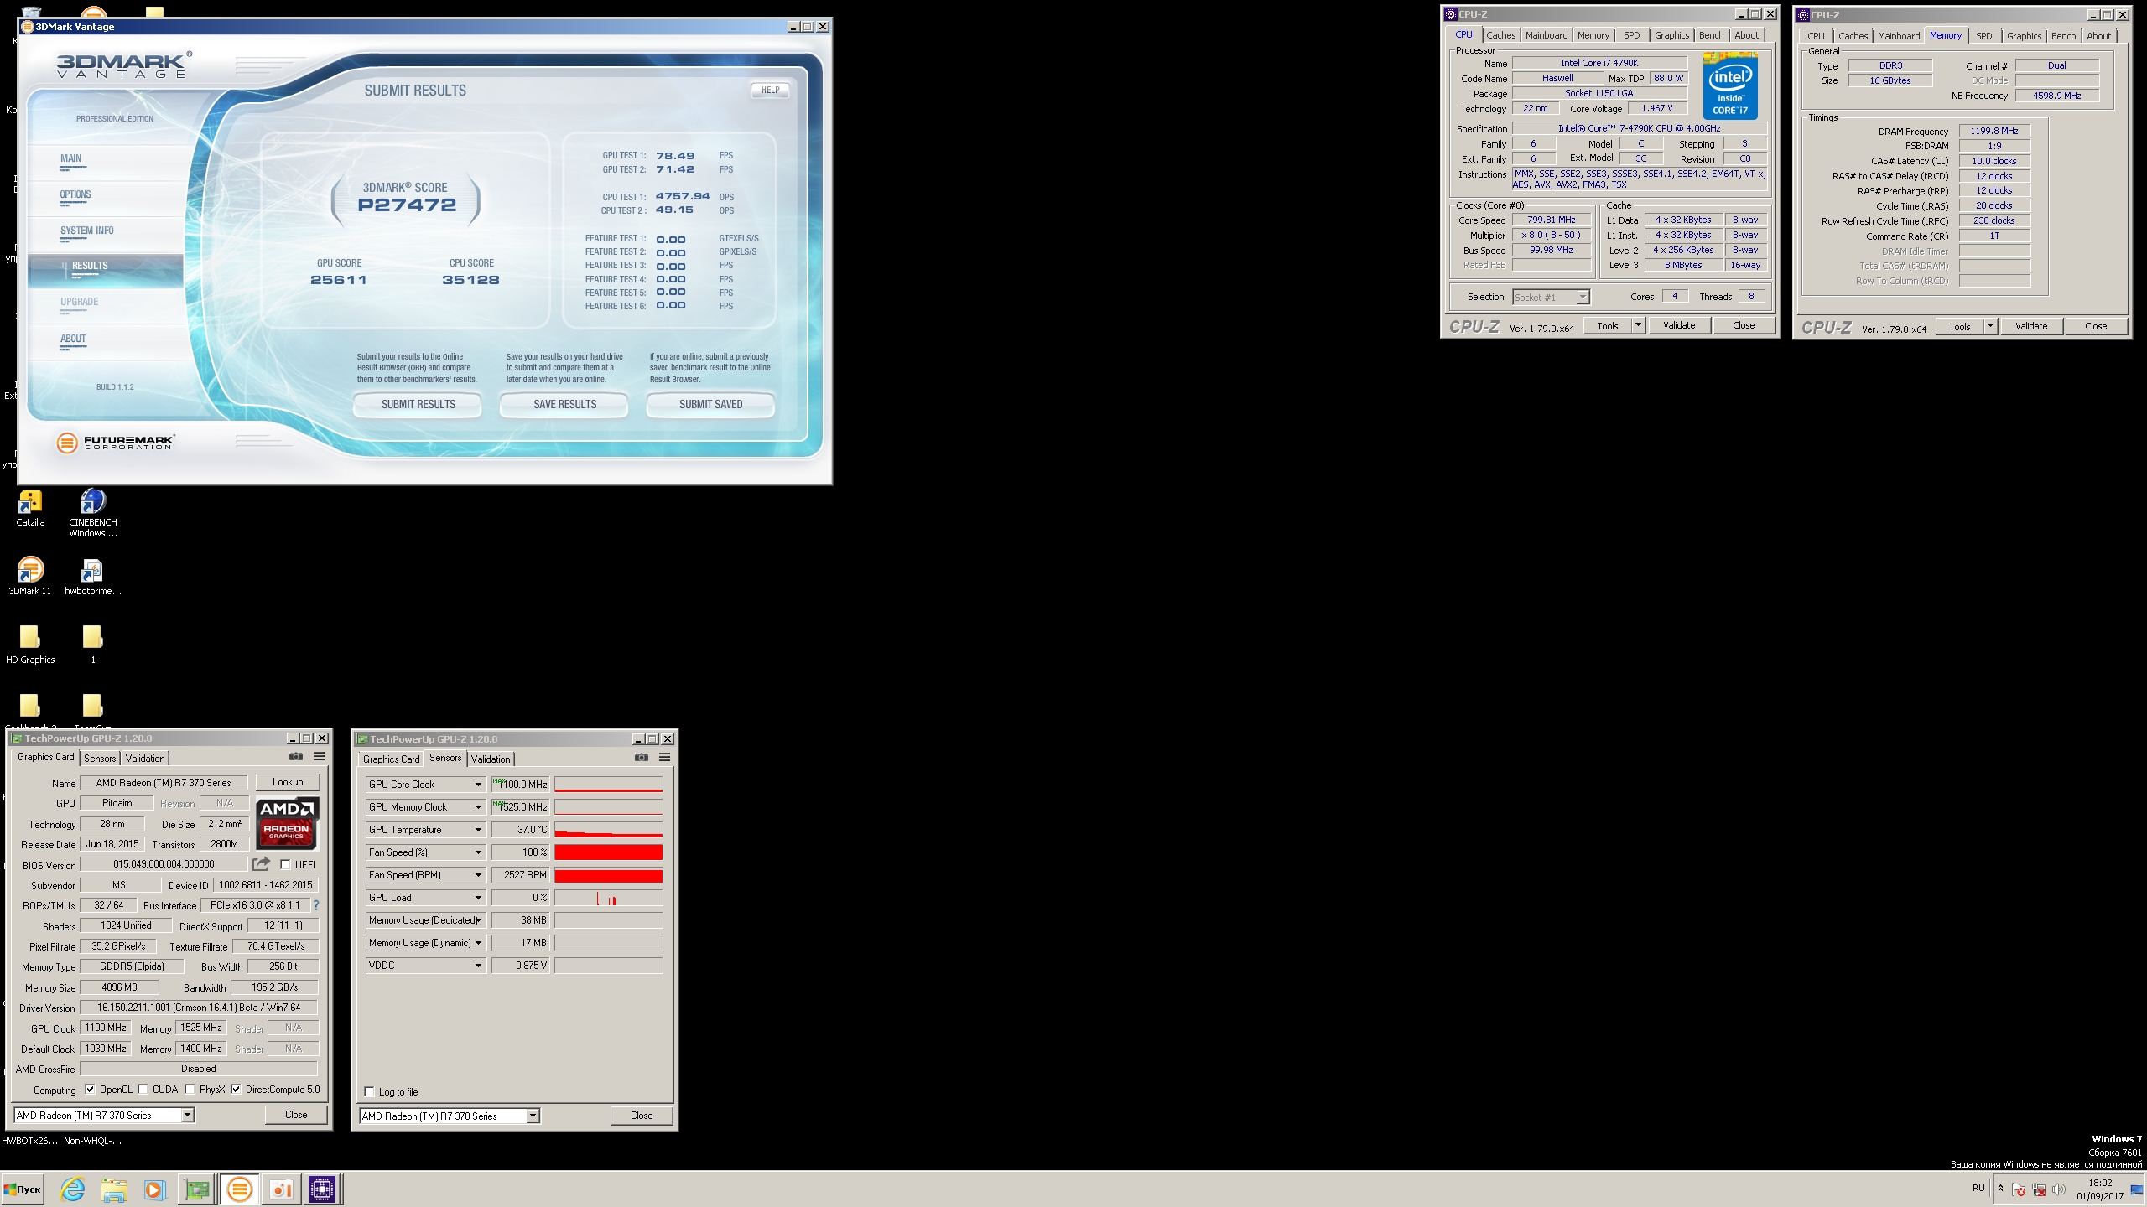
Task: Click GPU-Z Graphics Card screenshot camera icon
Action: 296,756
